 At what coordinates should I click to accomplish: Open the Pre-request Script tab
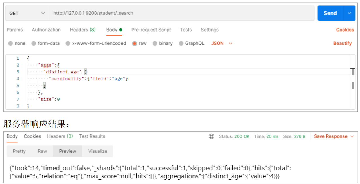151,30
